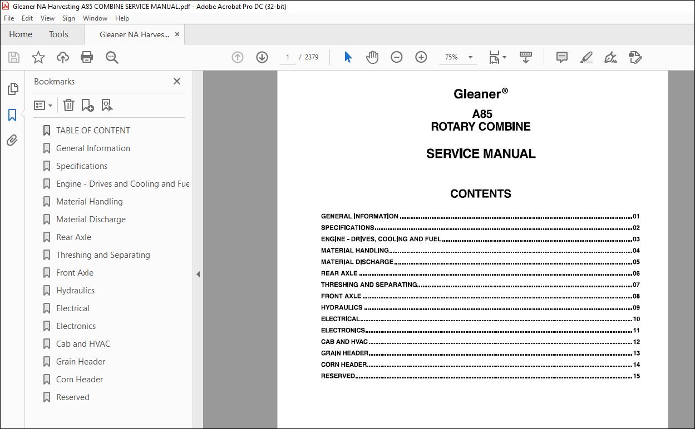This screenshot has width=695, height=429.
Task: Select the Highlight text tool
Action: click(x=586, y=57)
